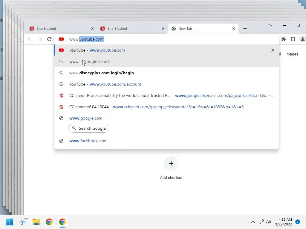The image size is (306, 229).
Task: Open the Windows Start menu
Action: 10,222
